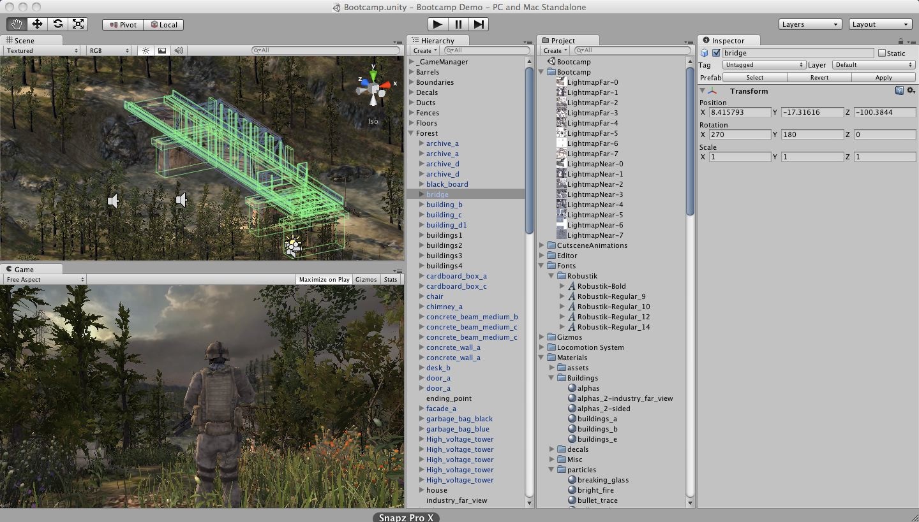
Task: Select alphas material sphere icon
Action: pos(572,388)
